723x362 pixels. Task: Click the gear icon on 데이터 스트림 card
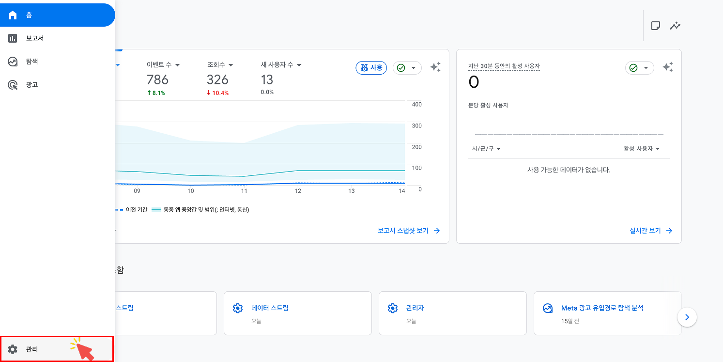click(x=237, y=308)
